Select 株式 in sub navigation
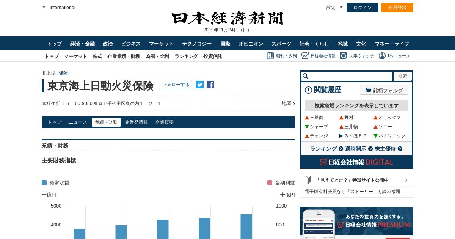Viewport: 455px width, 239px height. click(x=97, y=56)
